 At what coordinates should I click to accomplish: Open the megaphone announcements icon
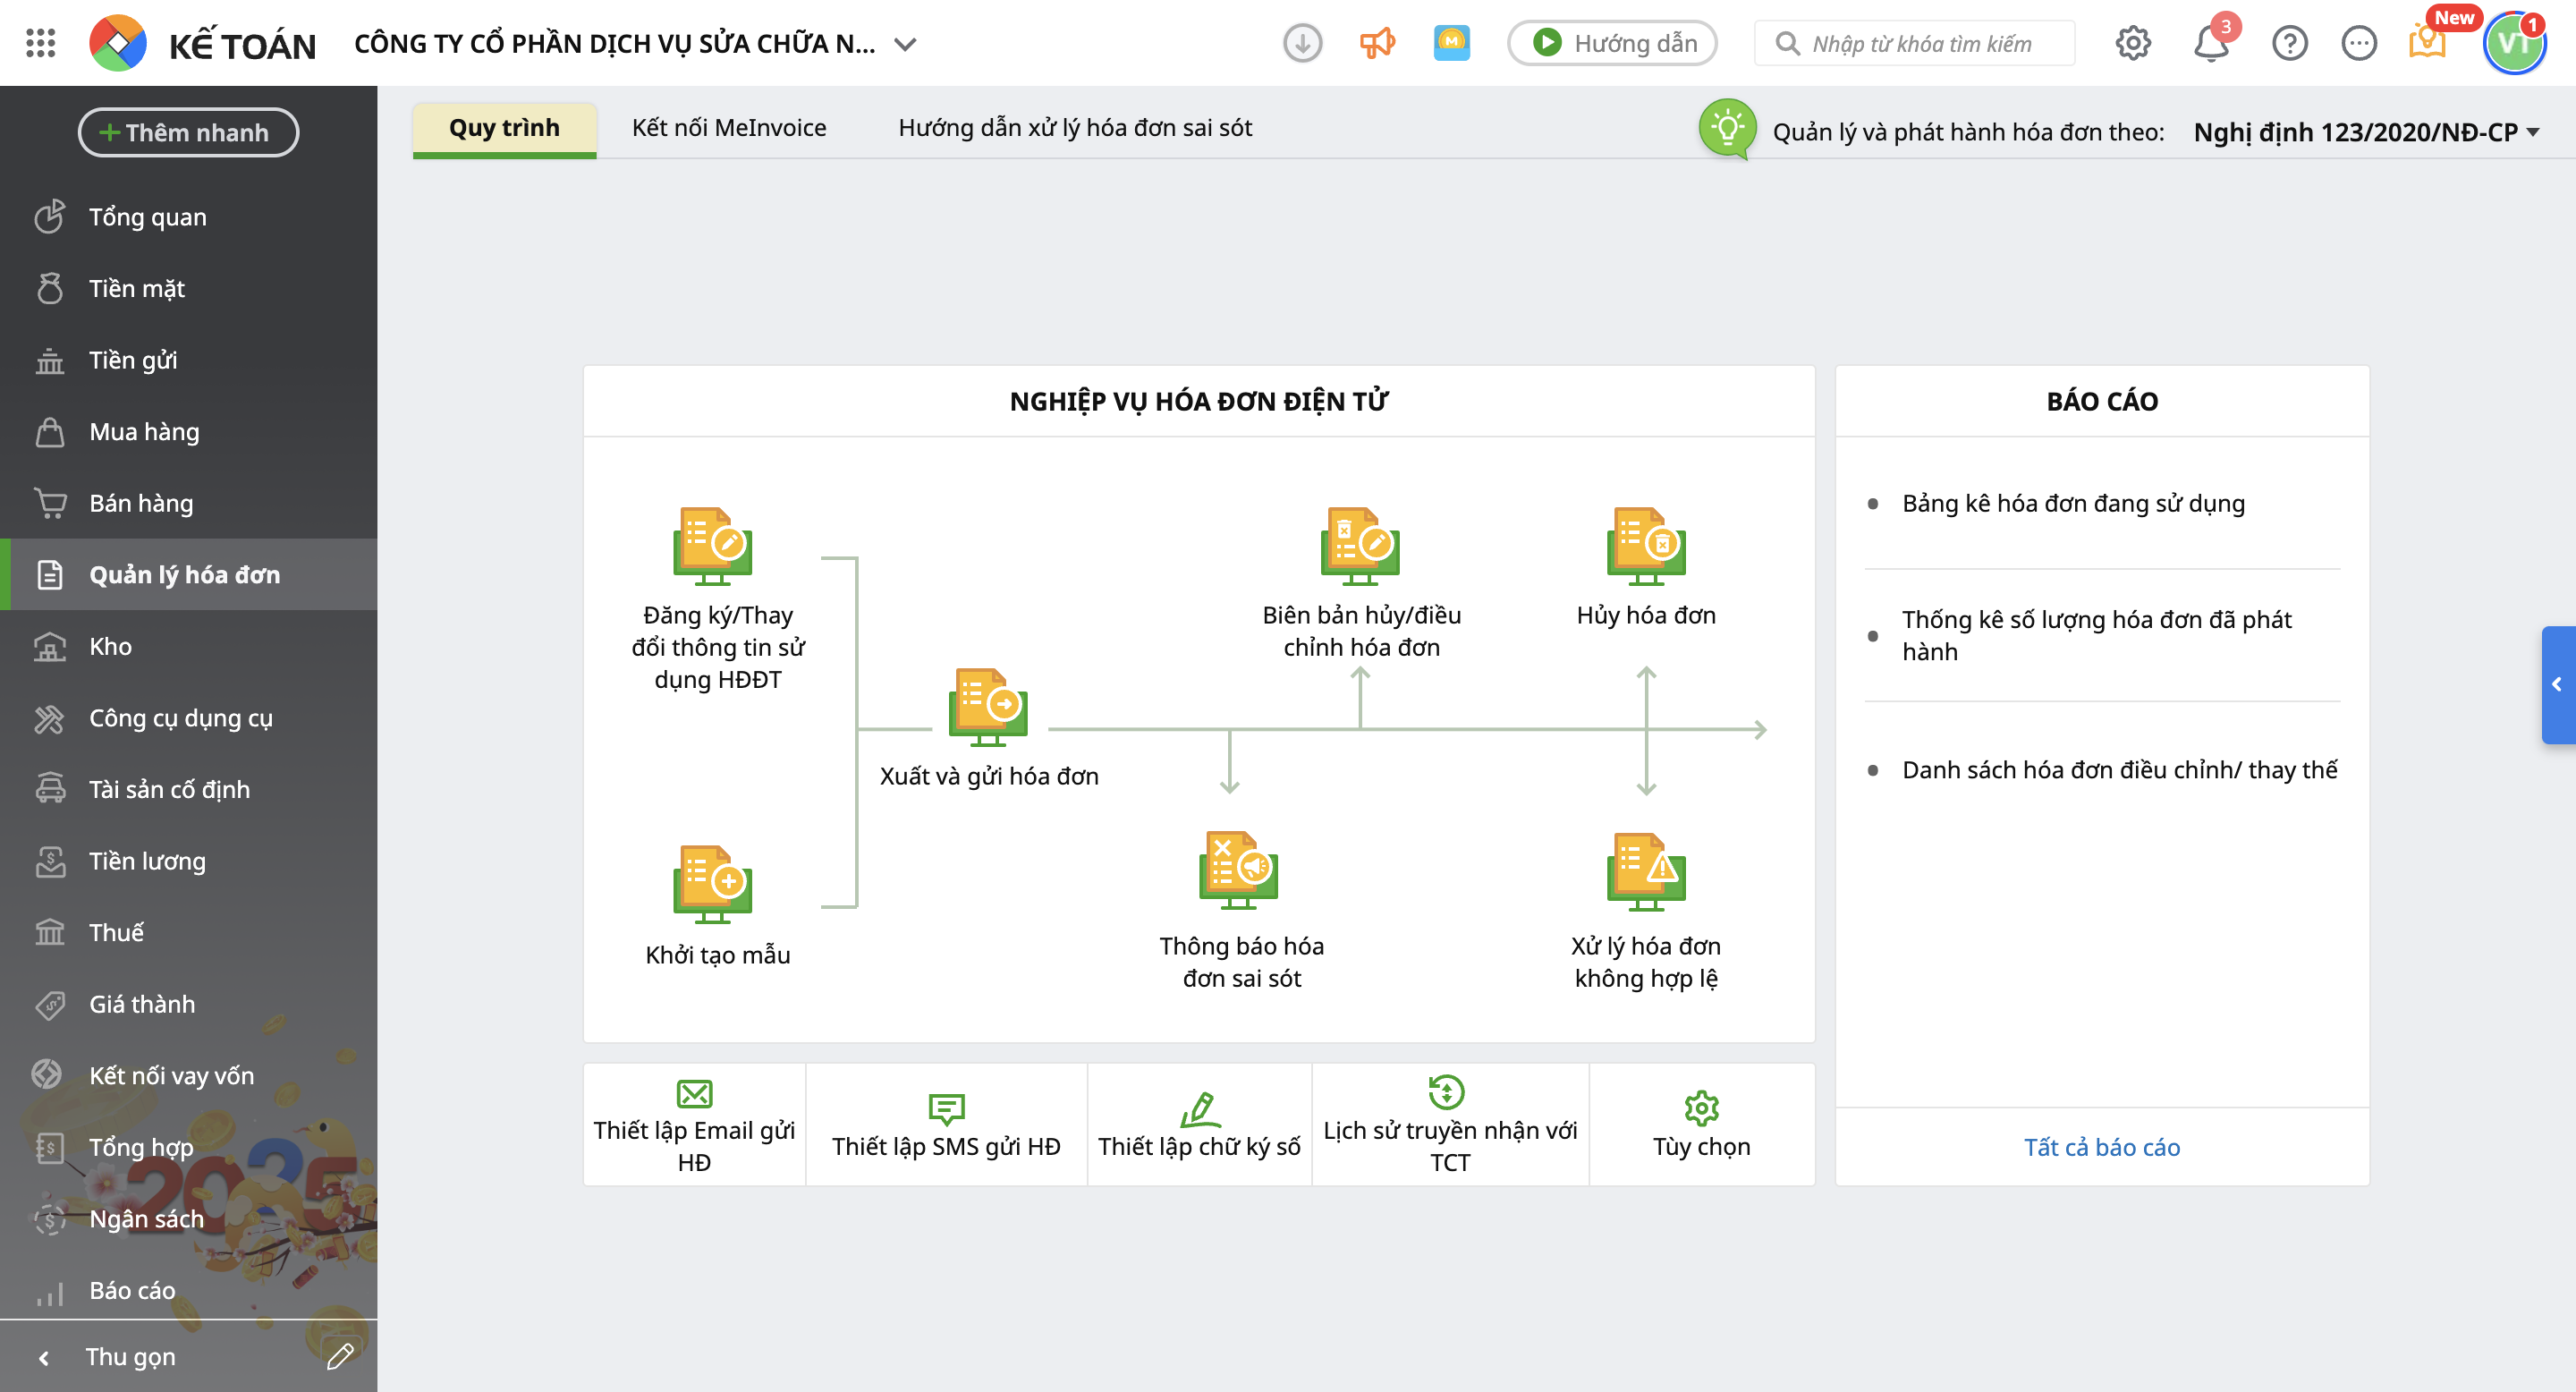(x=1377, y=44)
